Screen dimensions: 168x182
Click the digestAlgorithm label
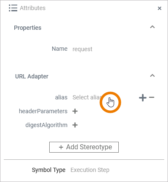click(46, 125)
